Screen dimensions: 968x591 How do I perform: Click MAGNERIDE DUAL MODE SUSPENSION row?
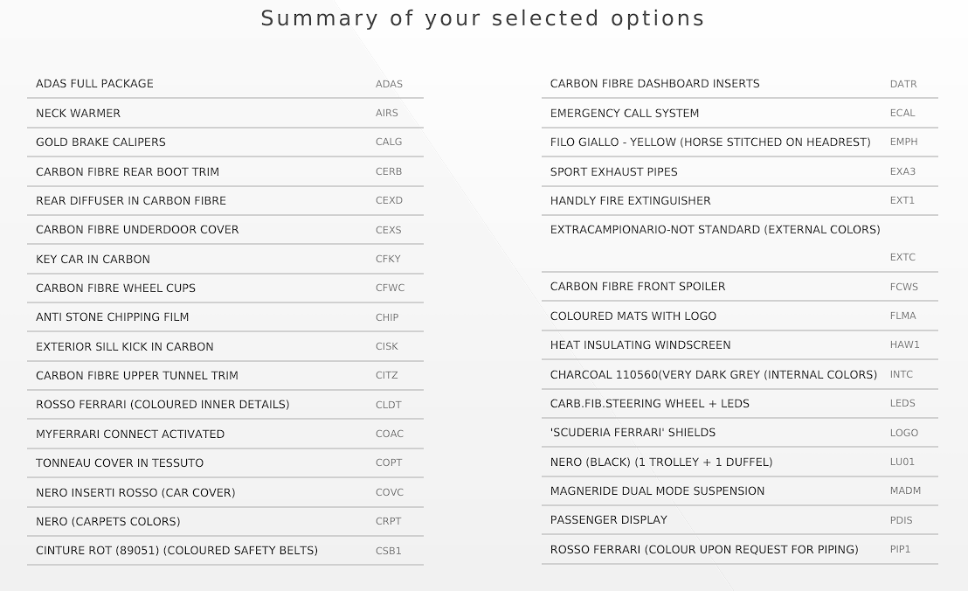click(x=740, y=491)
